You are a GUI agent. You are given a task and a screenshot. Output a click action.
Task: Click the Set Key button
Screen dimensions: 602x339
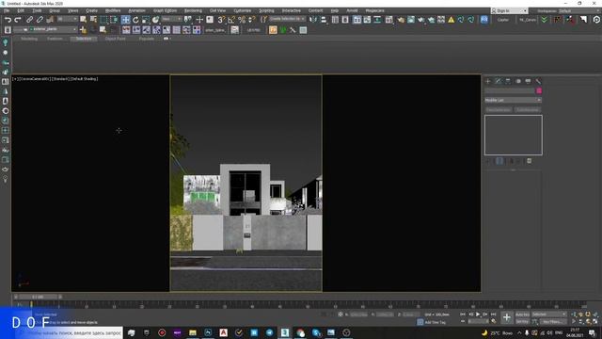point(522,322)
